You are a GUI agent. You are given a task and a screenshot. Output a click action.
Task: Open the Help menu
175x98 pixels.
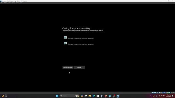click(x=21, y=3)
